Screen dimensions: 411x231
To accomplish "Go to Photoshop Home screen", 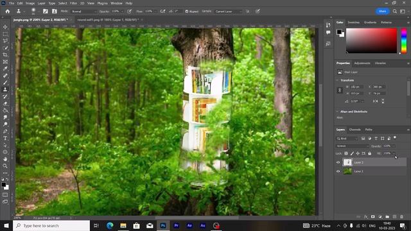I will coord(8,12).
